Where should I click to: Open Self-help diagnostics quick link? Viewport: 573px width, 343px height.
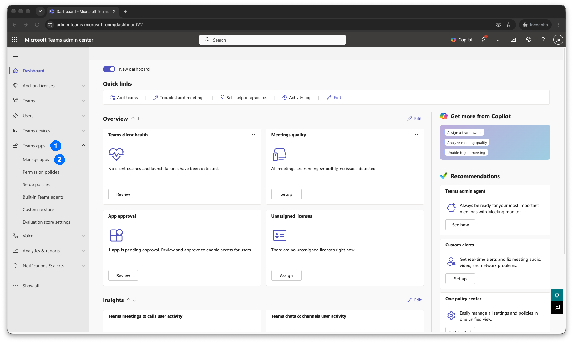point(243,98)
